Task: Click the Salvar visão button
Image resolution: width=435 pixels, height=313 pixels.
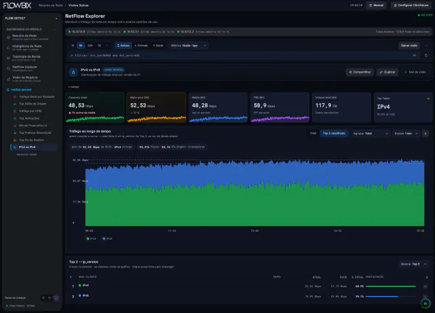Action: tap(409, 45)
